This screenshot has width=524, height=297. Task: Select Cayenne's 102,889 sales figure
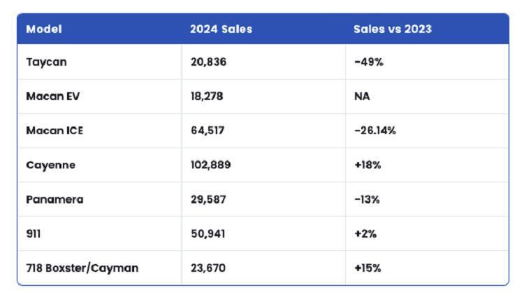210,165
